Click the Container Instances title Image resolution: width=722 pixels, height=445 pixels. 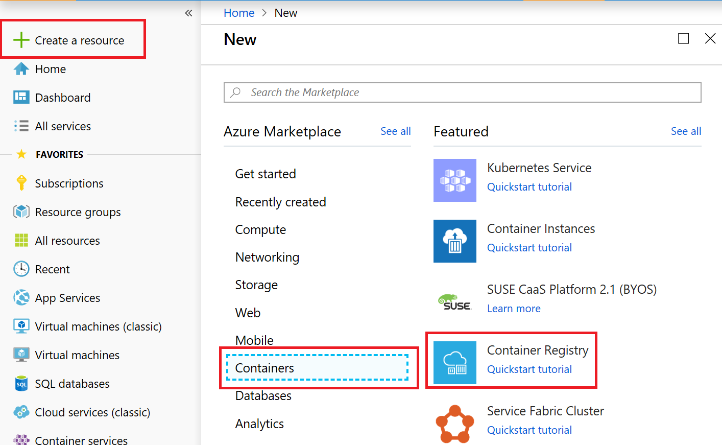click(x=541, y=228)
